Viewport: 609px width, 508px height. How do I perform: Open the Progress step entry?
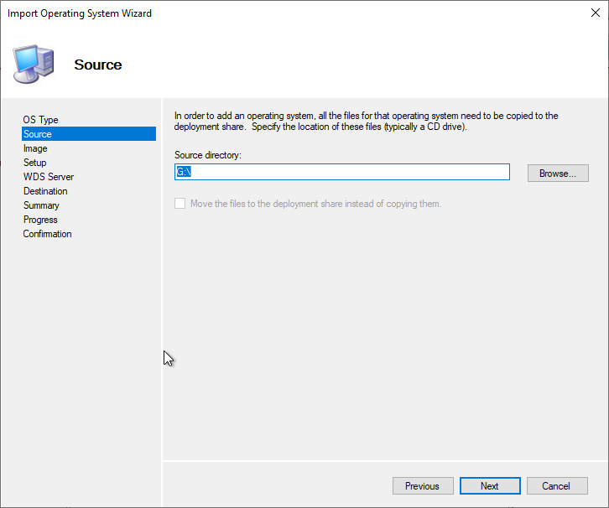(40, 220)
